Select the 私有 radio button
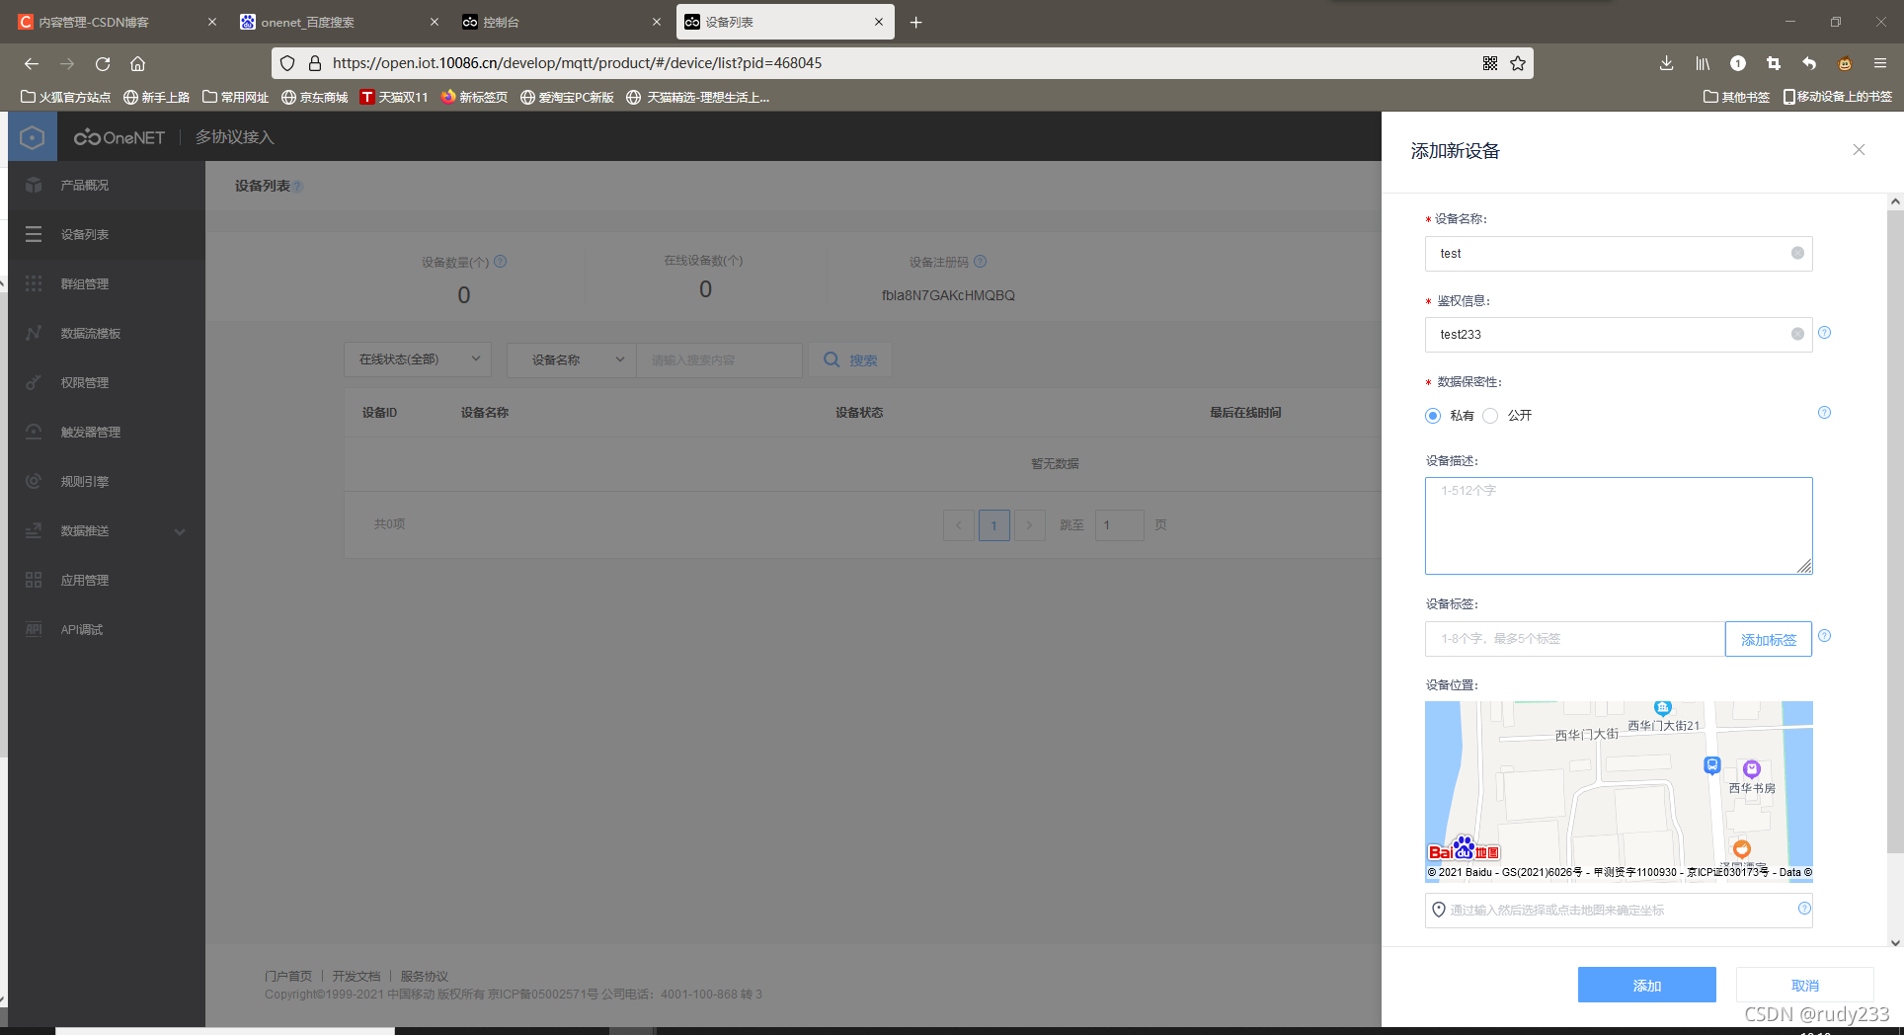The width and height of the screenshot is (1904, 1035). [1433, 416]
